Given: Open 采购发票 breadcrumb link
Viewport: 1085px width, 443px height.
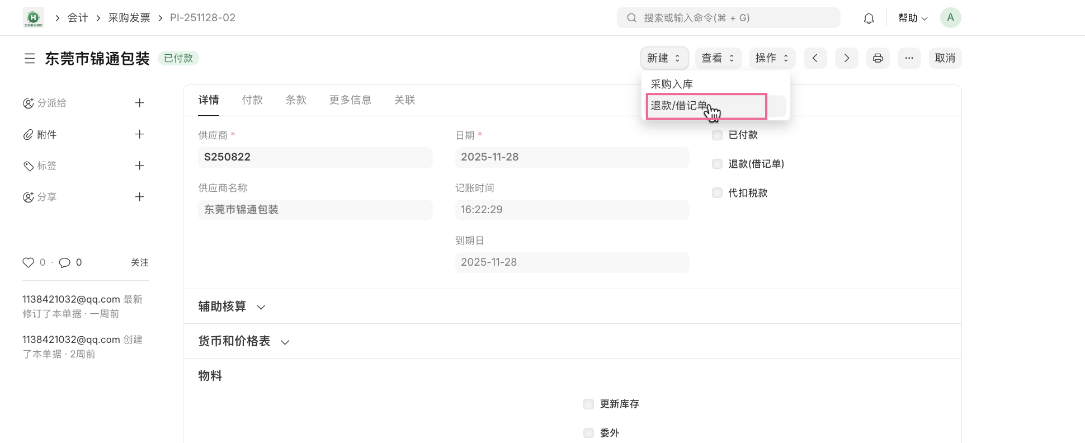Looking at the screenshot, I should pyautogui.click(x=129, y=18).
